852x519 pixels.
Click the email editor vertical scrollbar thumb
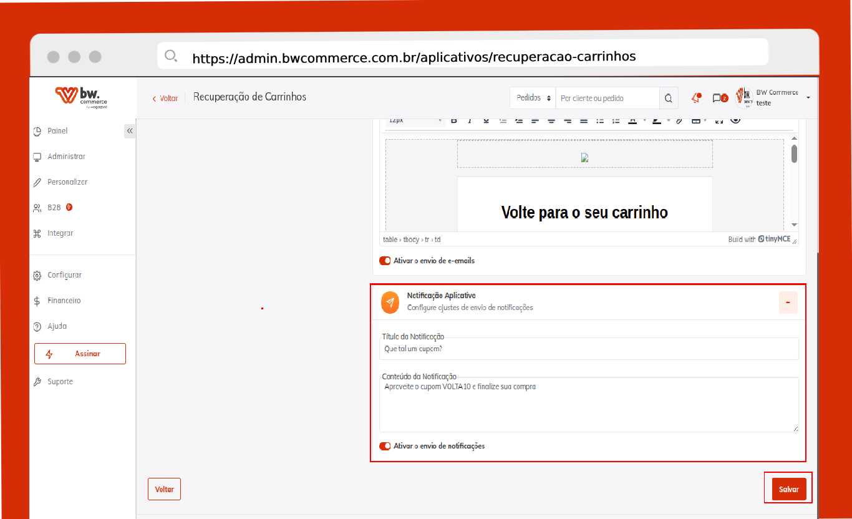794,153
